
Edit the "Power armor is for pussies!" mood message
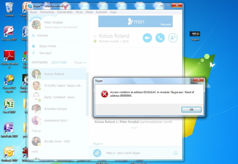click(61, 27)
